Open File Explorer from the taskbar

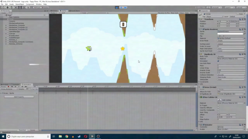(x=60, y=136)
